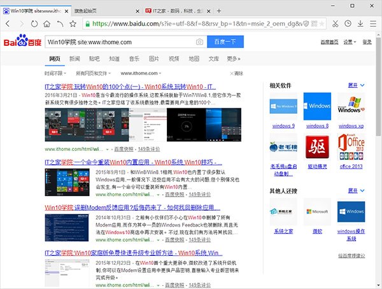
Task: Reload the page with the refresh icon
Action: tap(34, 24)
